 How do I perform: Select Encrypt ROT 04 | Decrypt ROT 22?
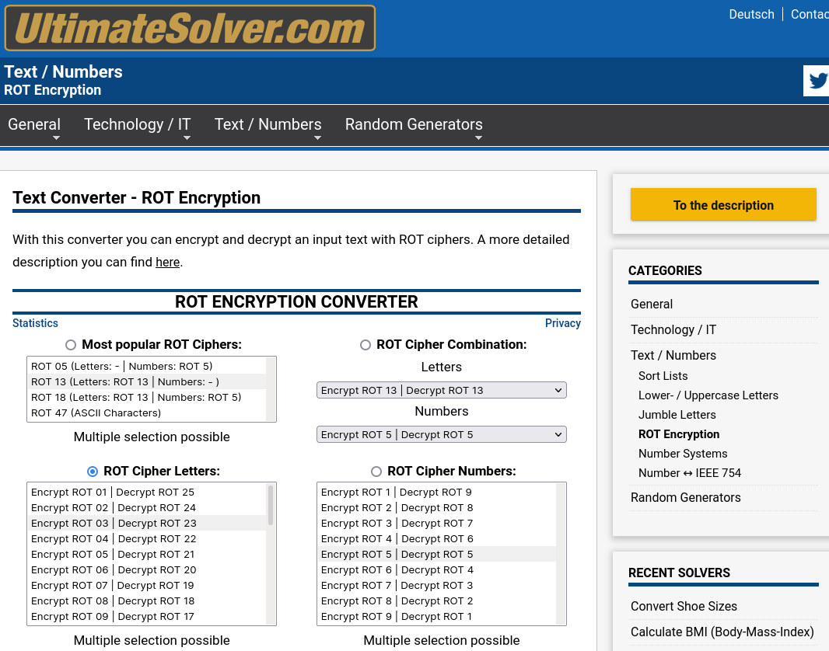click(x=146, y=539)
